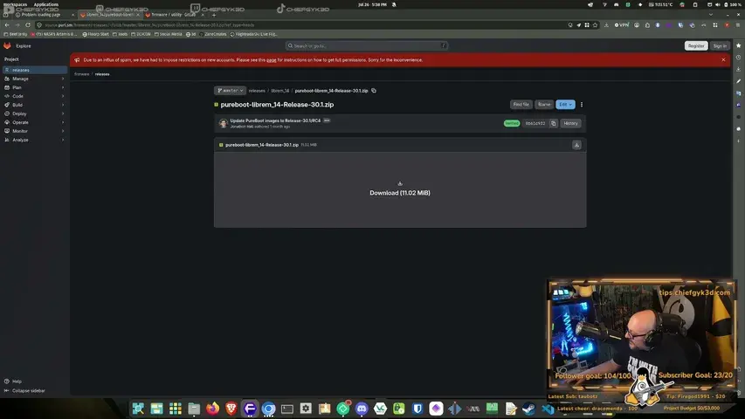Open the three-dot more actions menu

[581, 105]
